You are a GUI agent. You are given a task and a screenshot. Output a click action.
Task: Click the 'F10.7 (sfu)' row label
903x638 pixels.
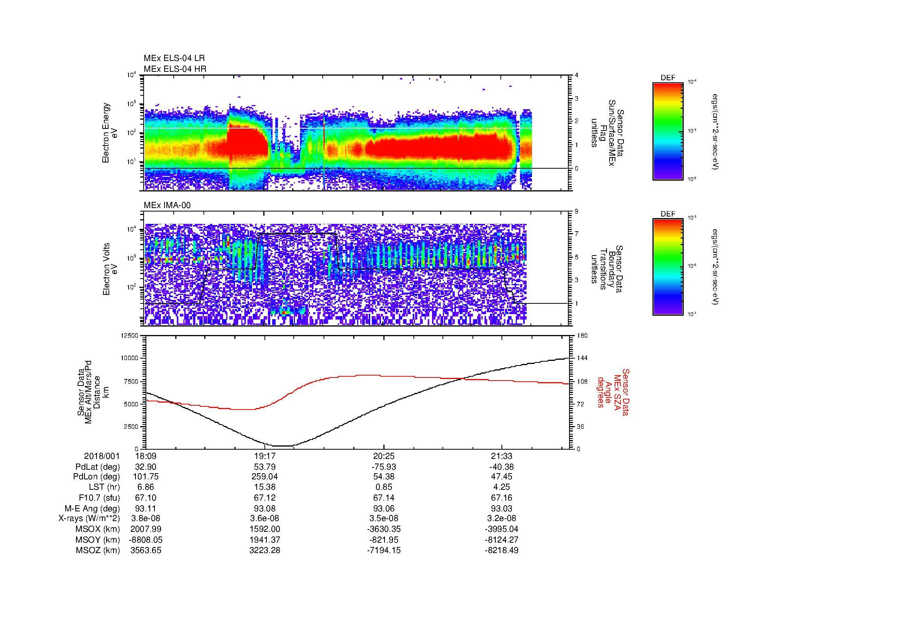coord(100,498)
